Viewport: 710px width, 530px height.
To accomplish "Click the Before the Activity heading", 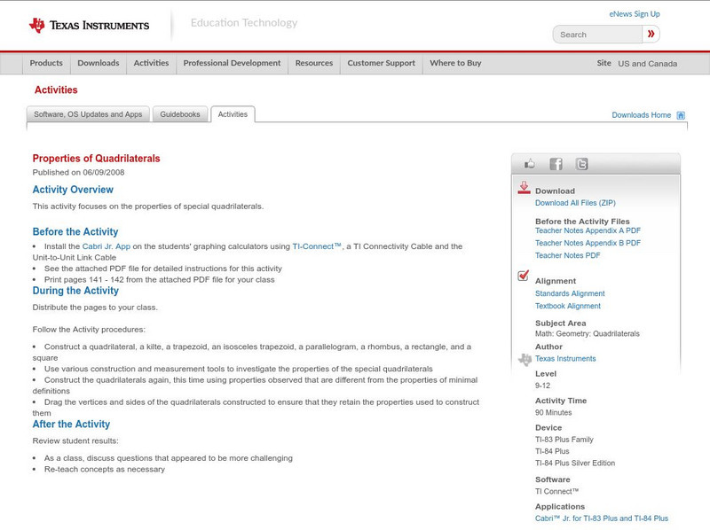I will pos(75,231).
